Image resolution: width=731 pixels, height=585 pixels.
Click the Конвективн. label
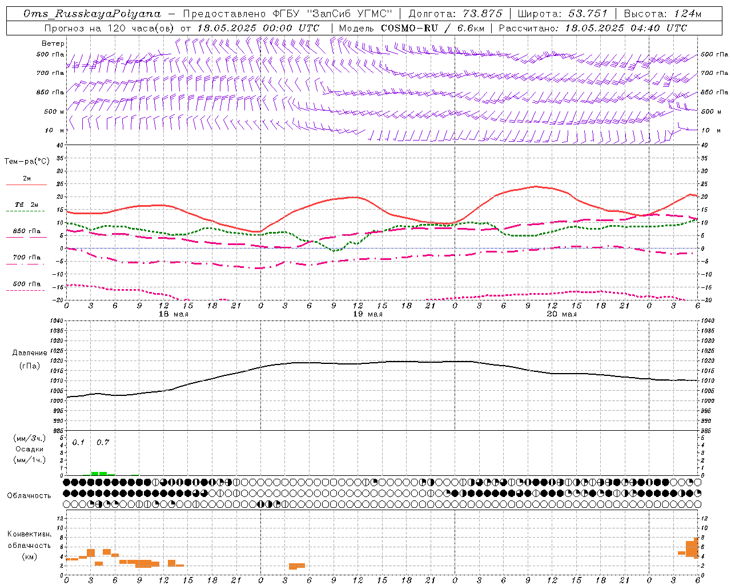pos(30,534)
